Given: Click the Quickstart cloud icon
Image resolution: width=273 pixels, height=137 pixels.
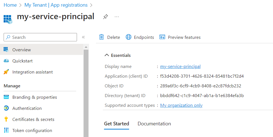Looking at the screenshot, I should (6, 61).
